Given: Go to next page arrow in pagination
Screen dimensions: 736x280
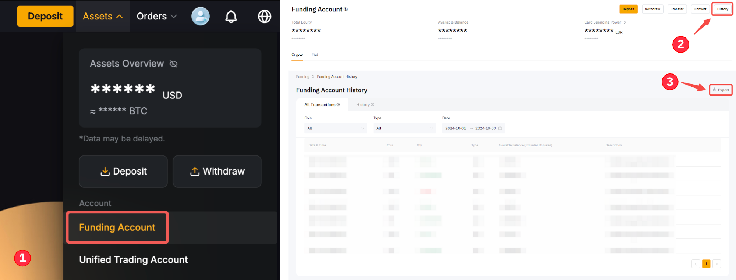Looking at the screenshot, I should point(716,264).
